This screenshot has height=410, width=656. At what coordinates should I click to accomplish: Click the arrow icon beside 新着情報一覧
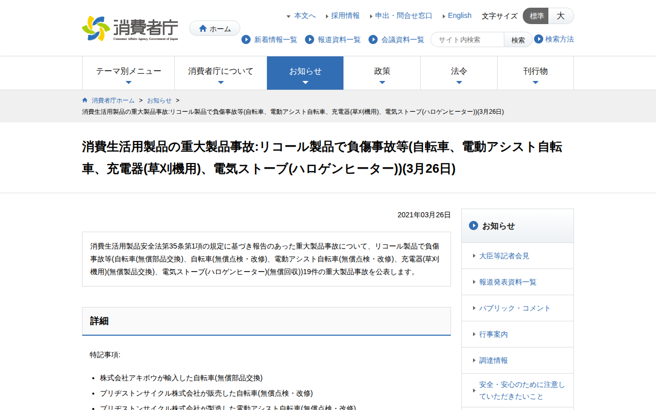(246, 39)
